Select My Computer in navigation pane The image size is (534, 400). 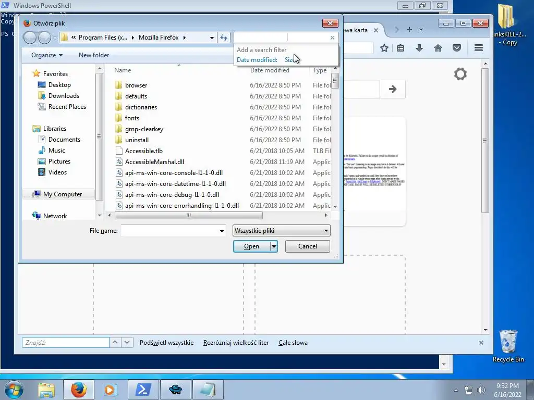(58, 194)
